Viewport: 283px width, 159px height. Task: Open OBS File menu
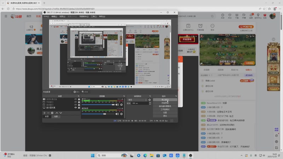(46, 16)
